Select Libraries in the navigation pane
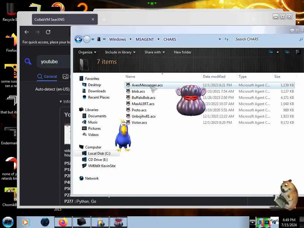Viewport: 304px width, 228px height. click(x=92, y=110)
